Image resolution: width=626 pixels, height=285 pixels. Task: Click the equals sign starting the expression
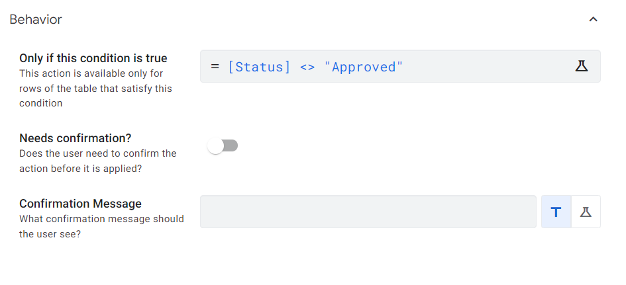pyautogui.click(x=215, y=67)
